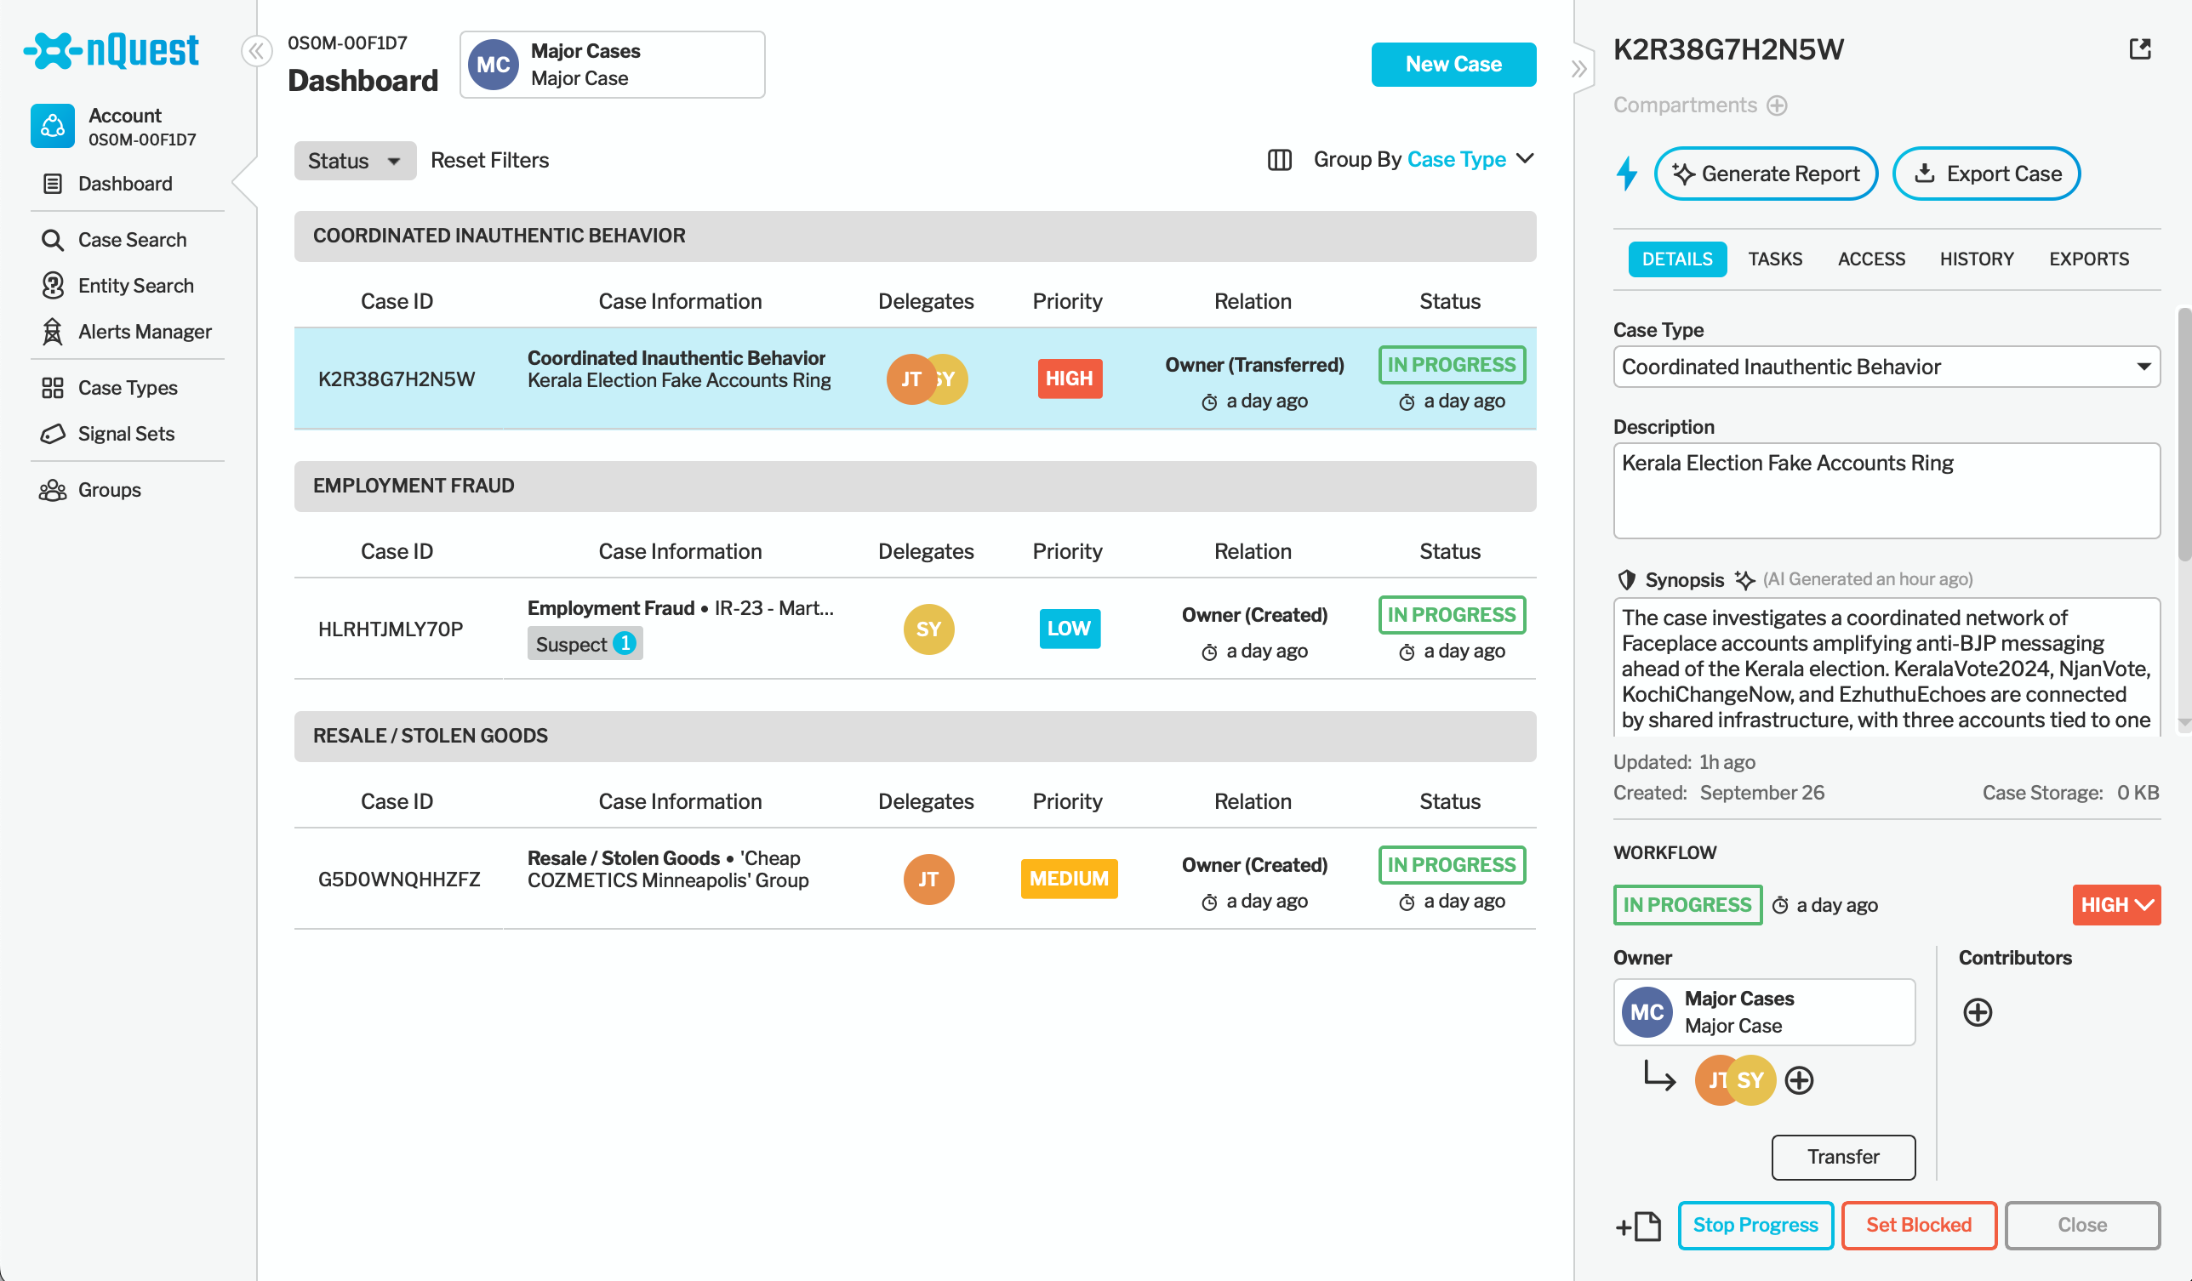Switch to the TASKS tab
The image size is (2192, 1281).
point(1774,259)
